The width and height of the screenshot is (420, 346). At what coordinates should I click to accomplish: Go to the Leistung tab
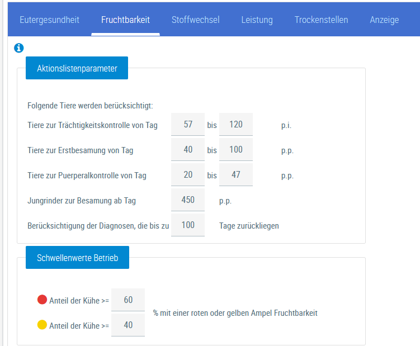point(257,20)
